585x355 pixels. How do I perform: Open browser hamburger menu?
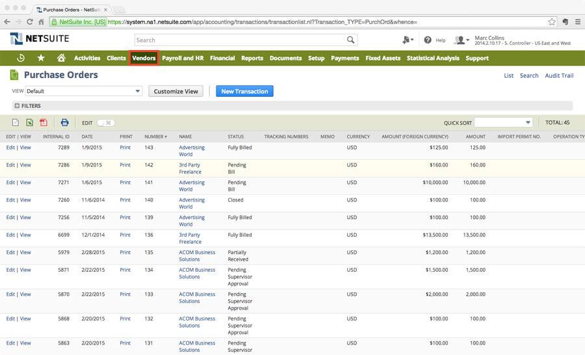point(578,22)
